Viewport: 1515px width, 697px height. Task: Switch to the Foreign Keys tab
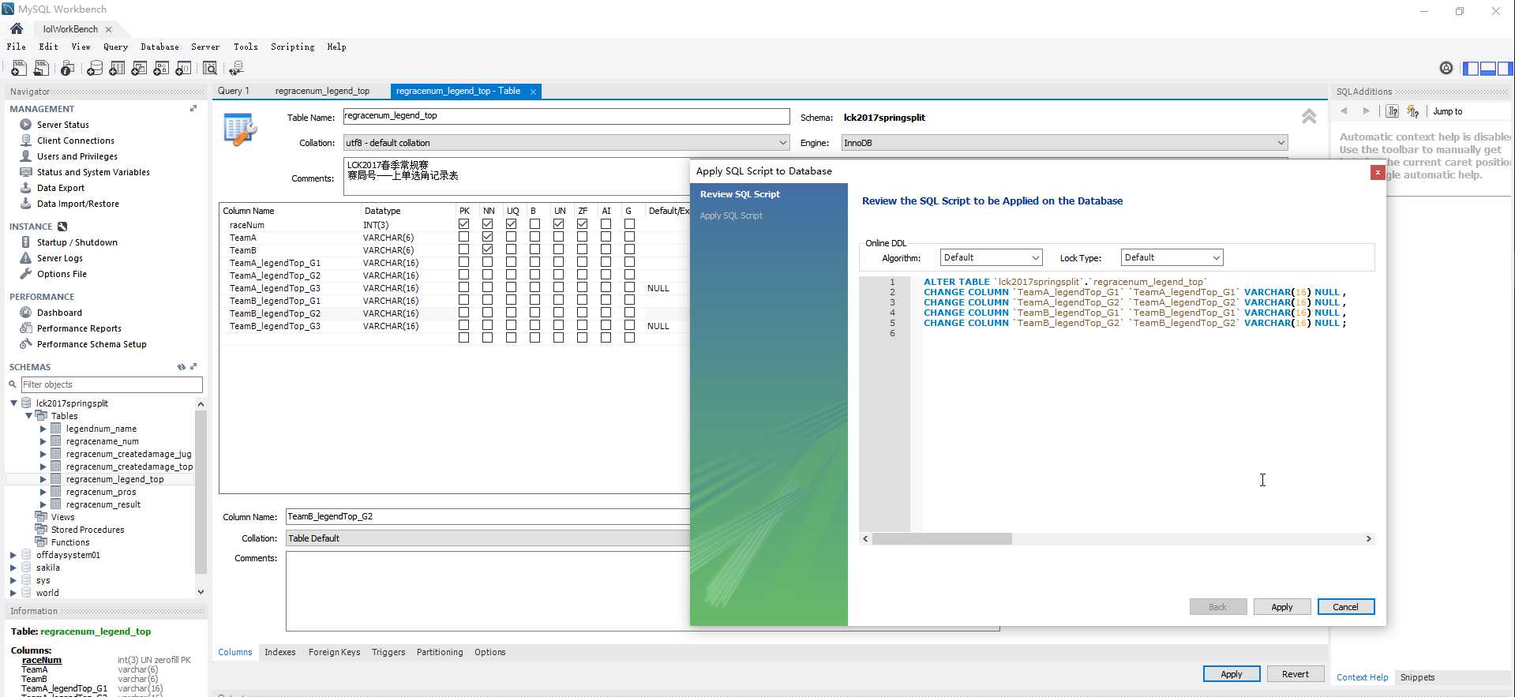[334, 652]
